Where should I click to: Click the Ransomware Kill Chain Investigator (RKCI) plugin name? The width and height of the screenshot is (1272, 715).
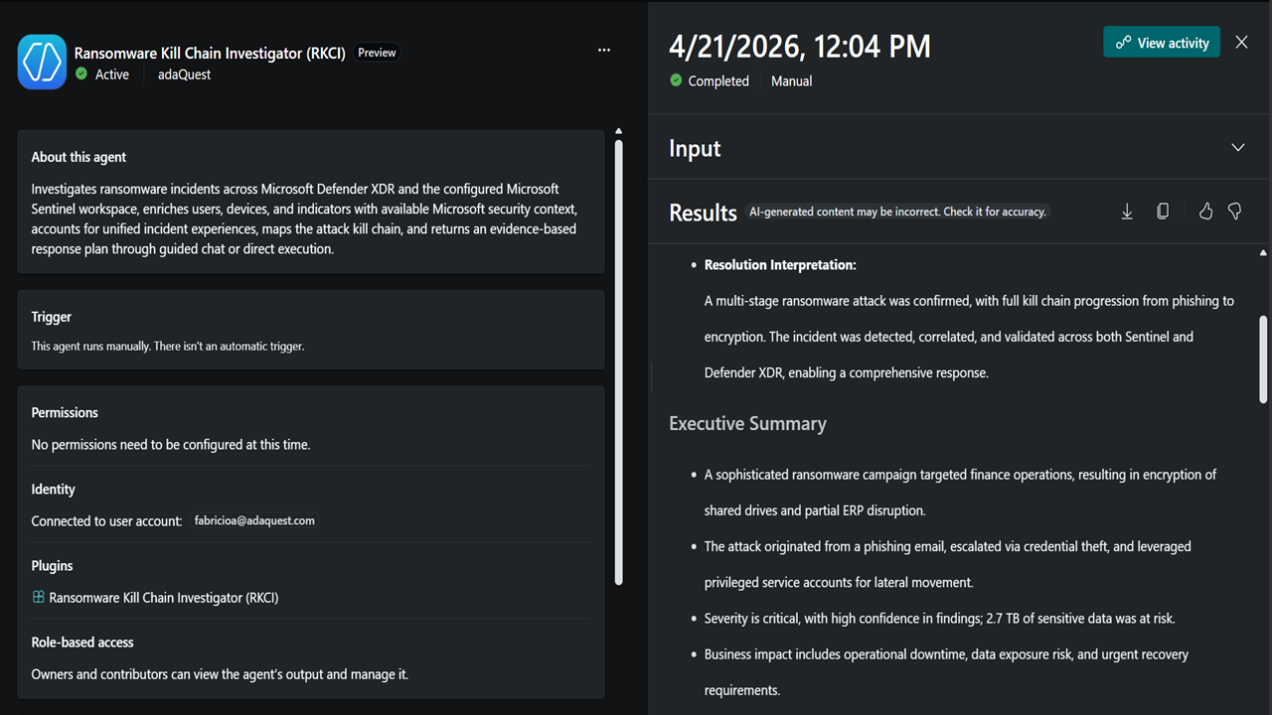click(x=164, y=598)
